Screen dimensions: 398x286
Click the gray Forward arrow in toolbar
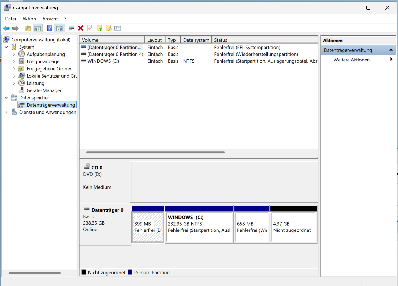tap(16, 28)
